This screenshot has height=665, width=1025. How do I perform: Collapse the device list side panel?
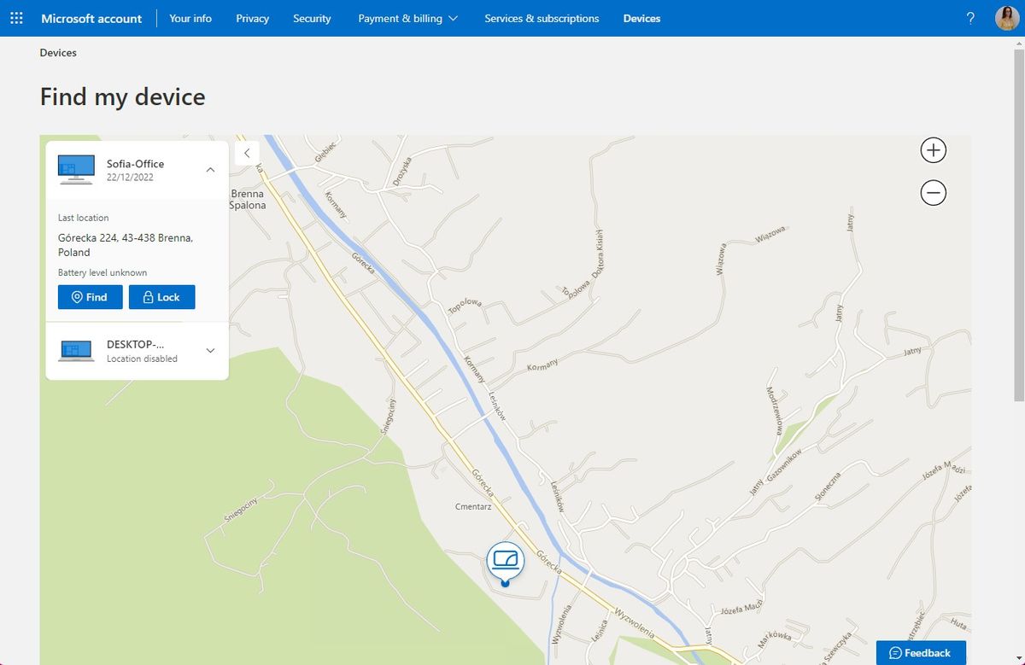246,153
